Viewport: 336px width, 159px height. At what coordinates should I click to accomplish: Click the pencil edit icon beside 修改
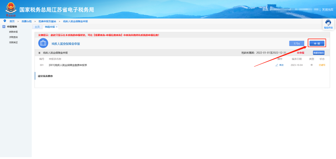277,65
